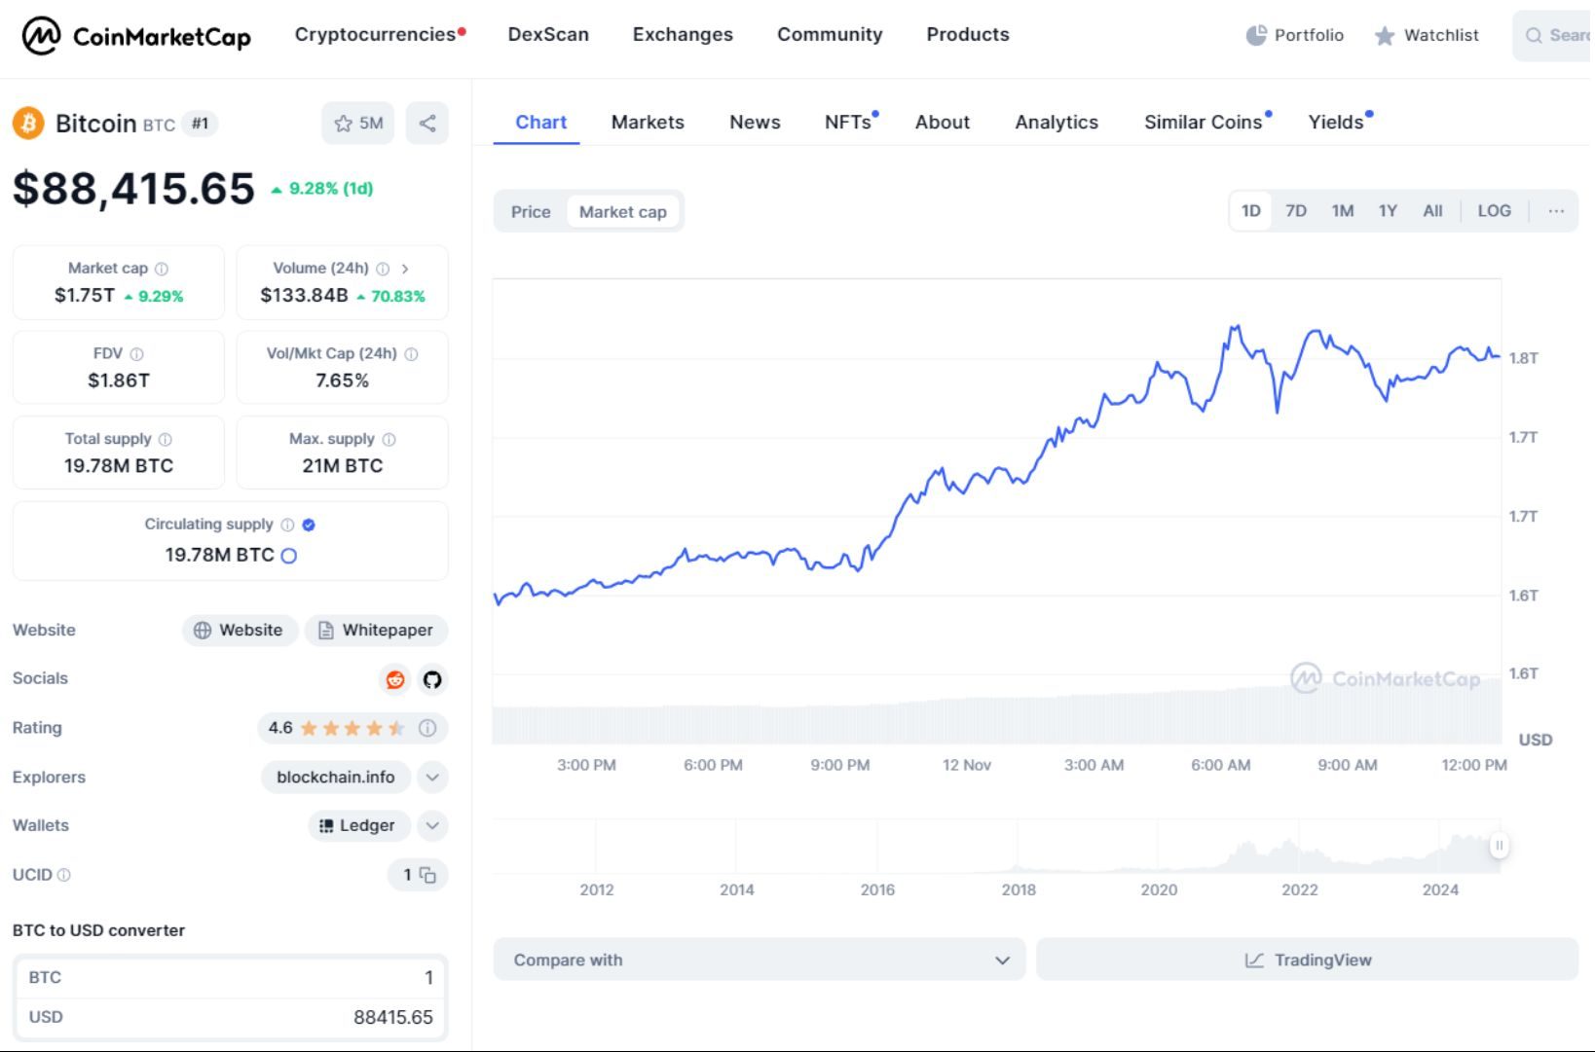This screenshot has width=1595, height=1052.
Task: Switch to the Markets tab
Action: [x=647, y=122]
